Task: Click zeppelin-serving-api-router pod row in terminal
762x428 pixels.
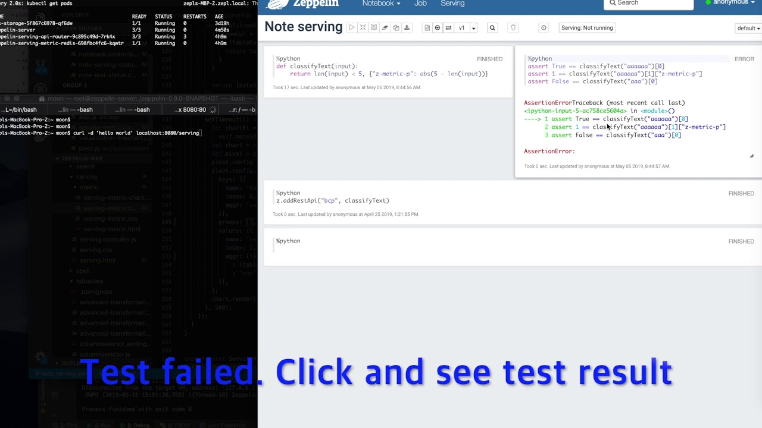Action: click(113, 37)
